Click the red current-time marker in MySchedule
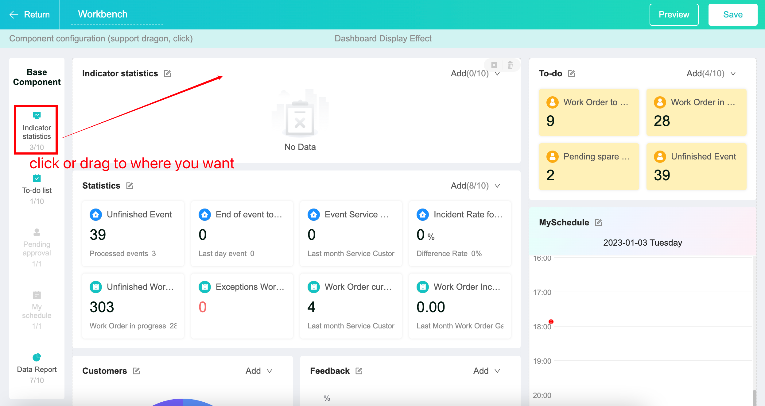Screen dimensions: 765x406 551,322
